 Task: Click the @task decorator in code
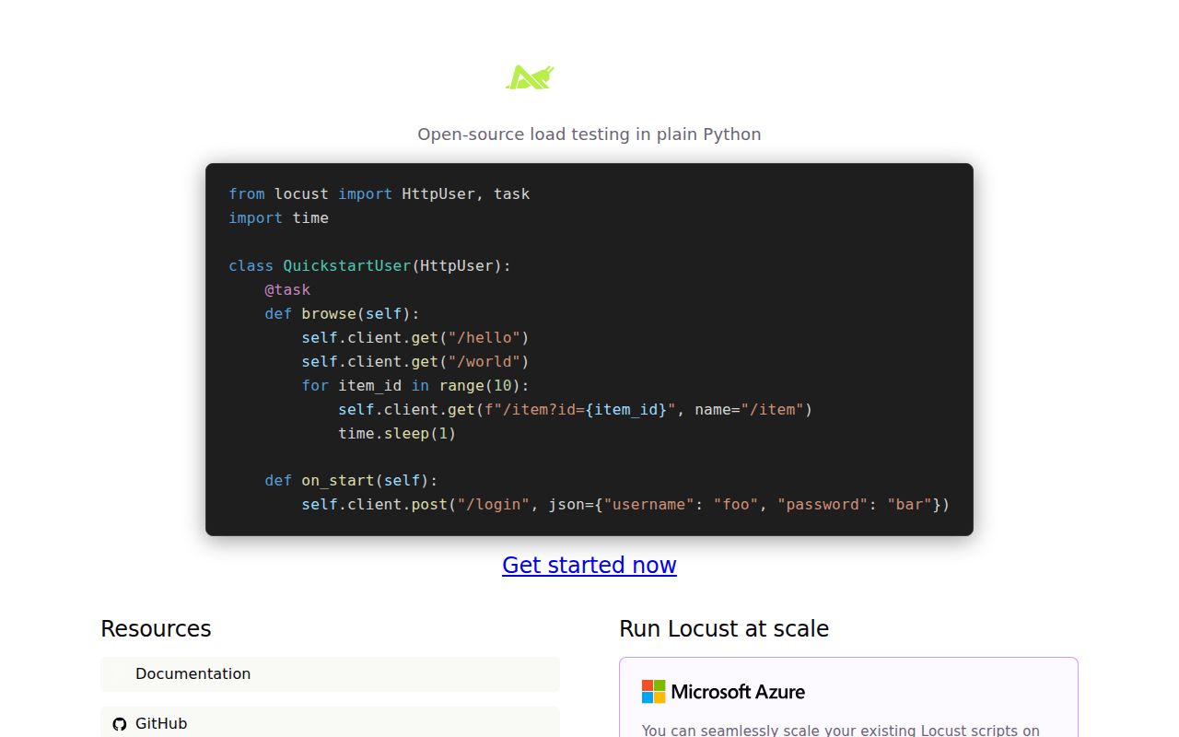tap(287, 289)
